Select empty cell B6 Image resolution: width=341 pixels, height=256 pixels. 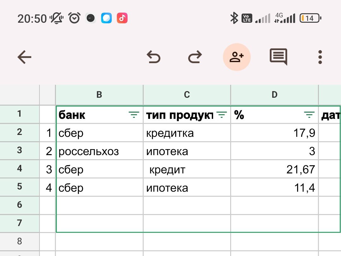point(99,206)
